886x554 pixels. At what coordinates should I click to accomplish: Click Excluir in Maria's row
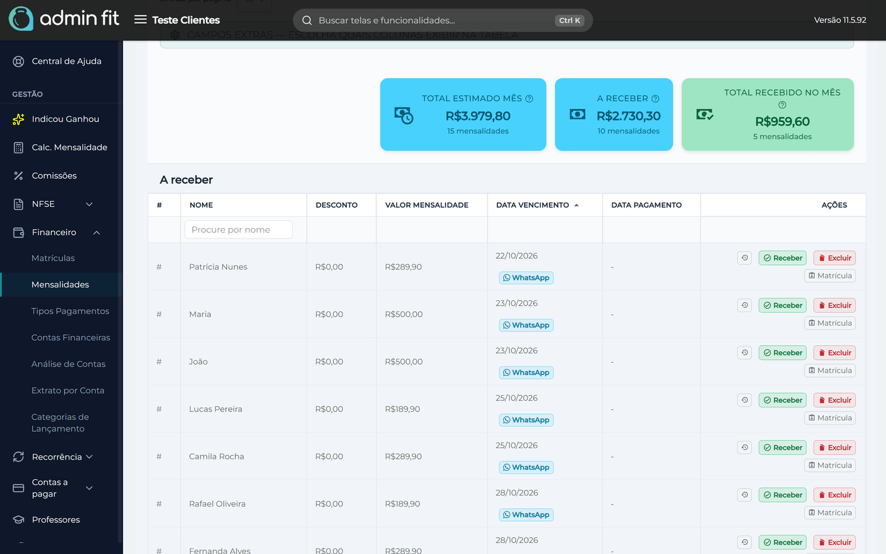835,306
